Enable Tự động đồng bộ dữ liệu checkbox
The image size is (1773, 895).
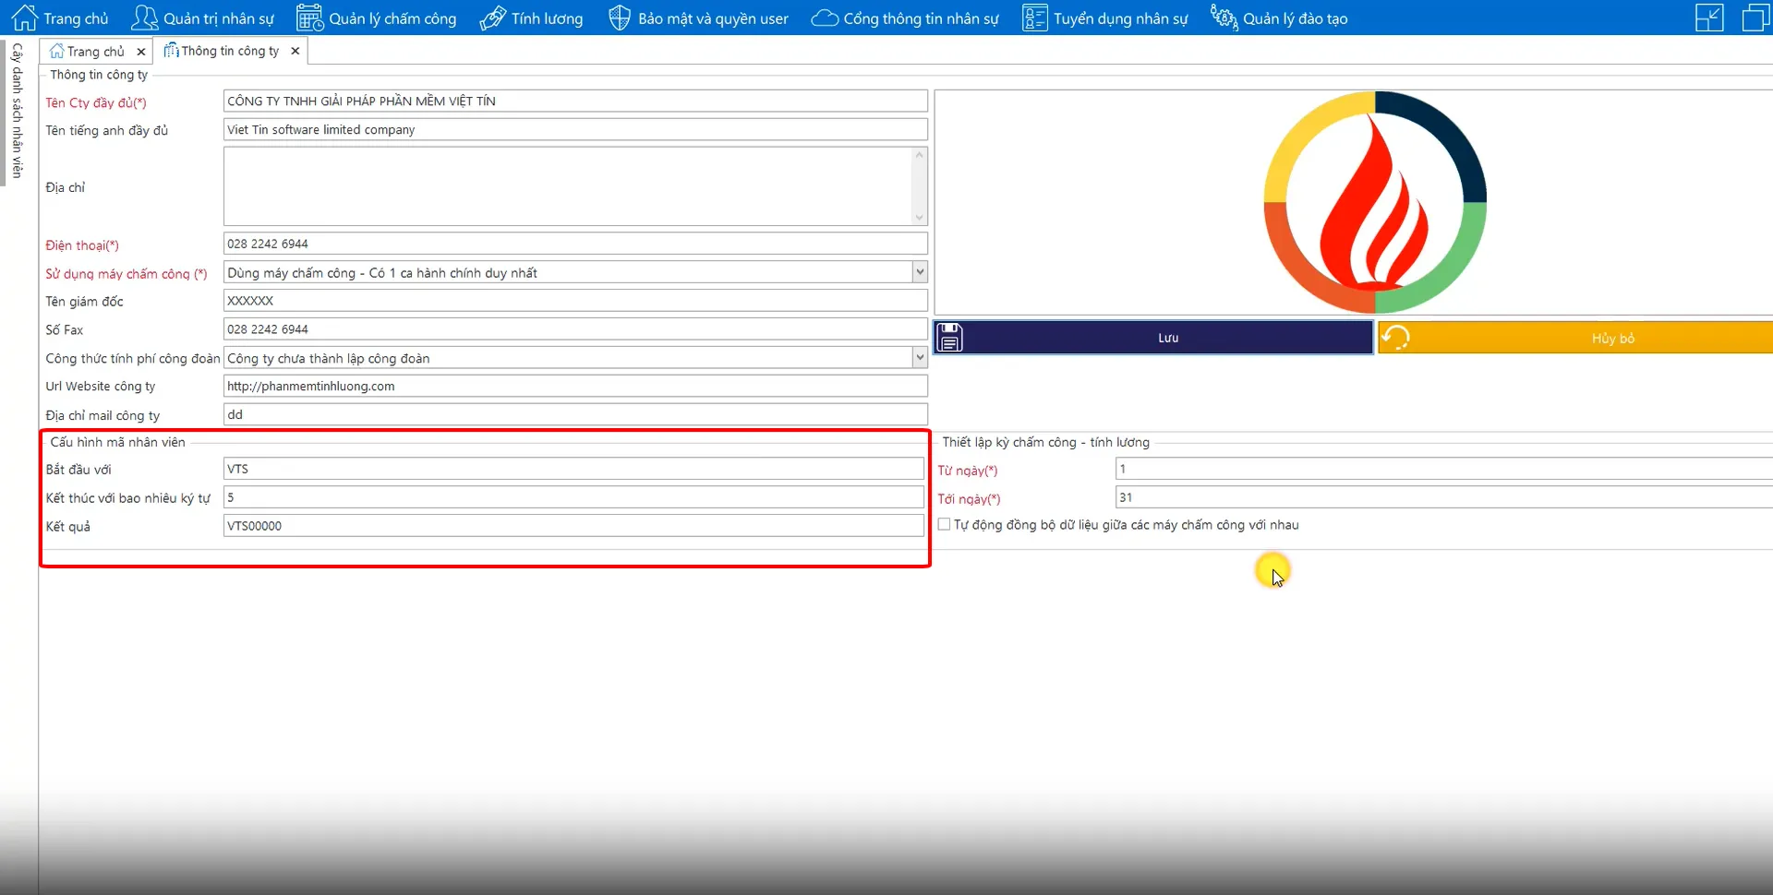(944, 524)
